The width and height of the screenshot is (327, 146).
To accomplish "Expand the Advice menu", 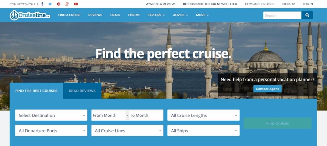I will tap(180, 15).
